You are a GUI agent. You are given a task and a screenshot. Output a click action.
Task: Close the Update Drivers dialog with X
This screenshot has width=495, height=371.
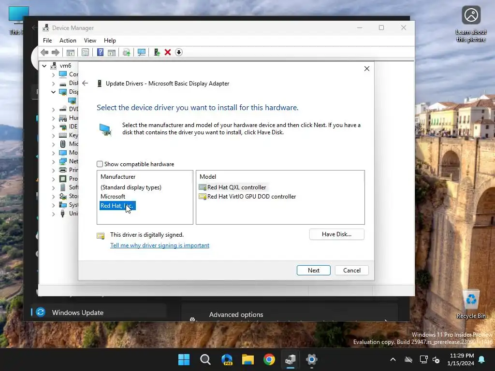click(367, 69)
